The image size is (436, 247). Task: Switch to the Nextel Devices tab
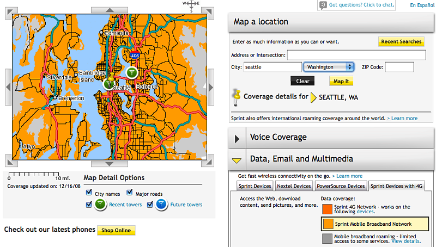pyautogui.click(x=294, y=186)
